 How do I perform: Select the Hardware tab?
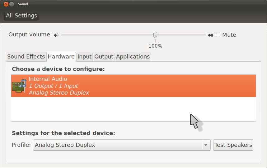(61, 57)
